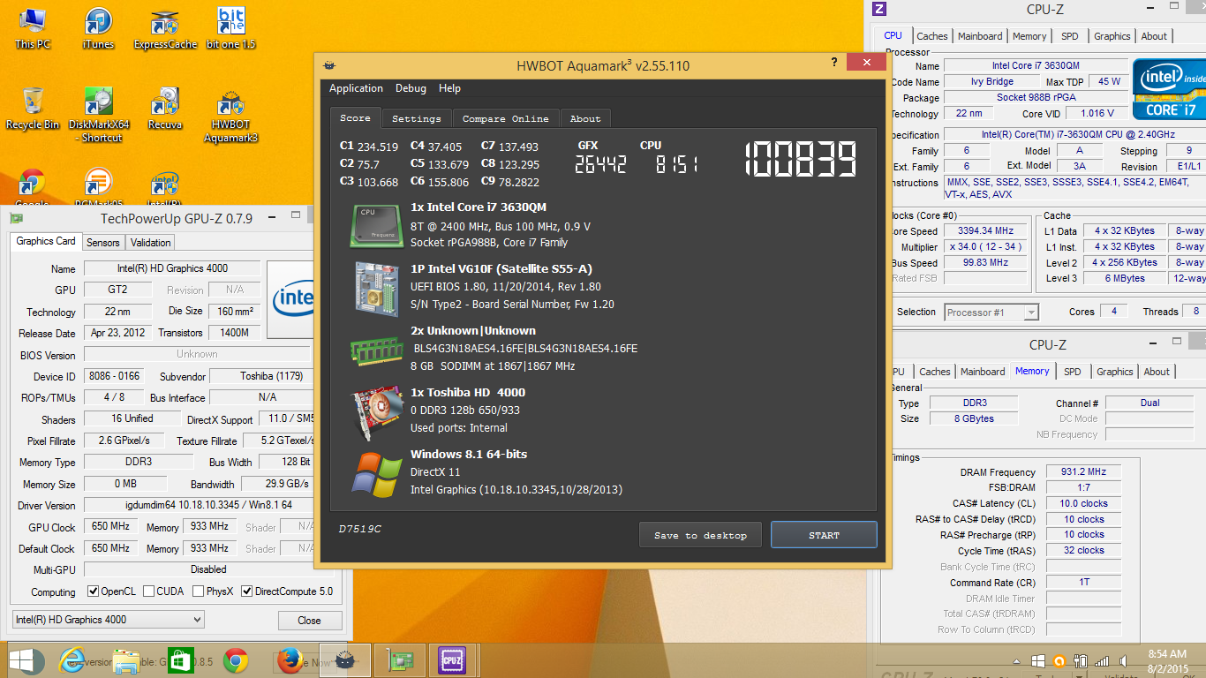Switch to GPU-Z from the taskbar

tap(399, 660)
